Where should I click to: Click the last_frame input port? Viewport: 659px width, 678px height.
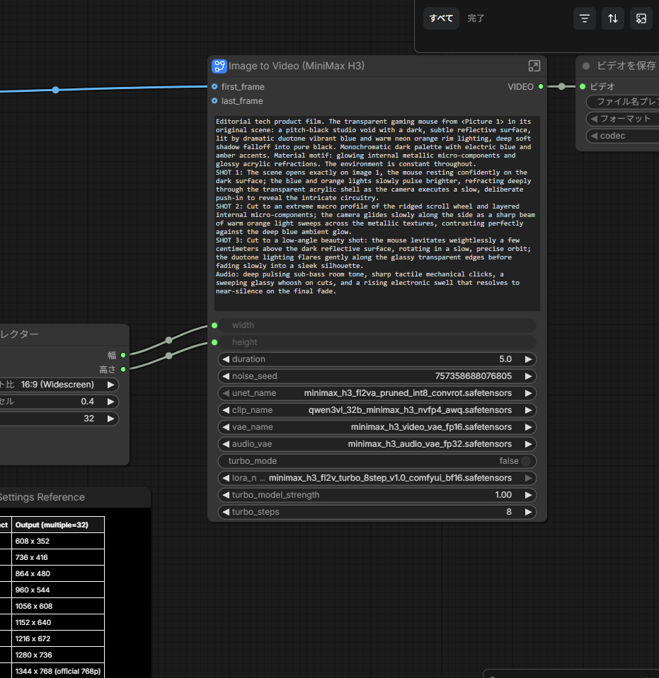pos(214,101)
